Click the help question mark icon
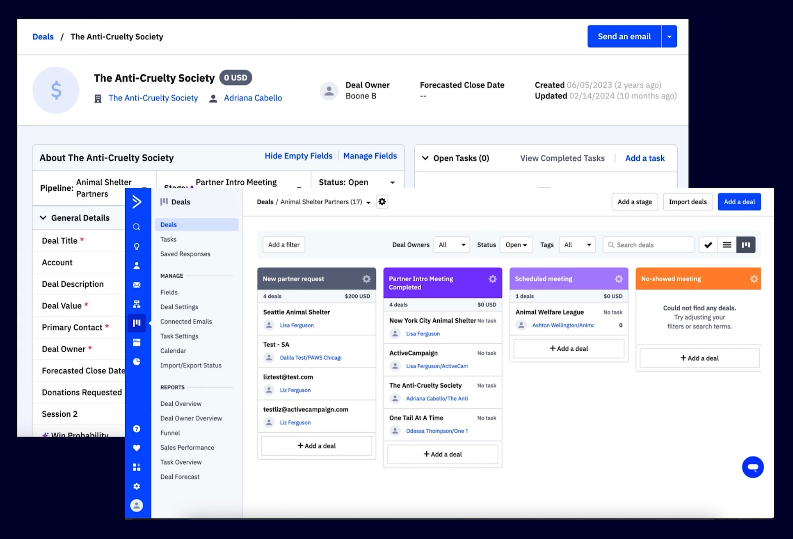793x539 pixels. pos(137,429)
